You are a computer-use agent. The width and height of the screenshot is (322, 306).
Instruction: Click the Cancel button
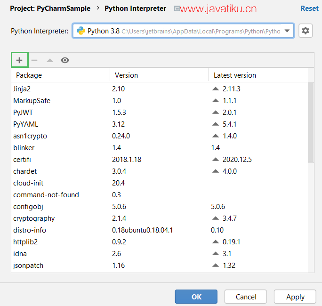[x=246, y=297]
